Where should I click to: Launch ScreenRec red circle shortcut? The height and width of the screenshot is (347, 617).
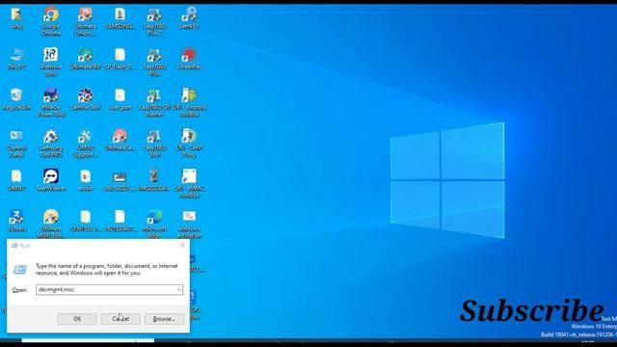pyautogui.click(x=189, y=59)
